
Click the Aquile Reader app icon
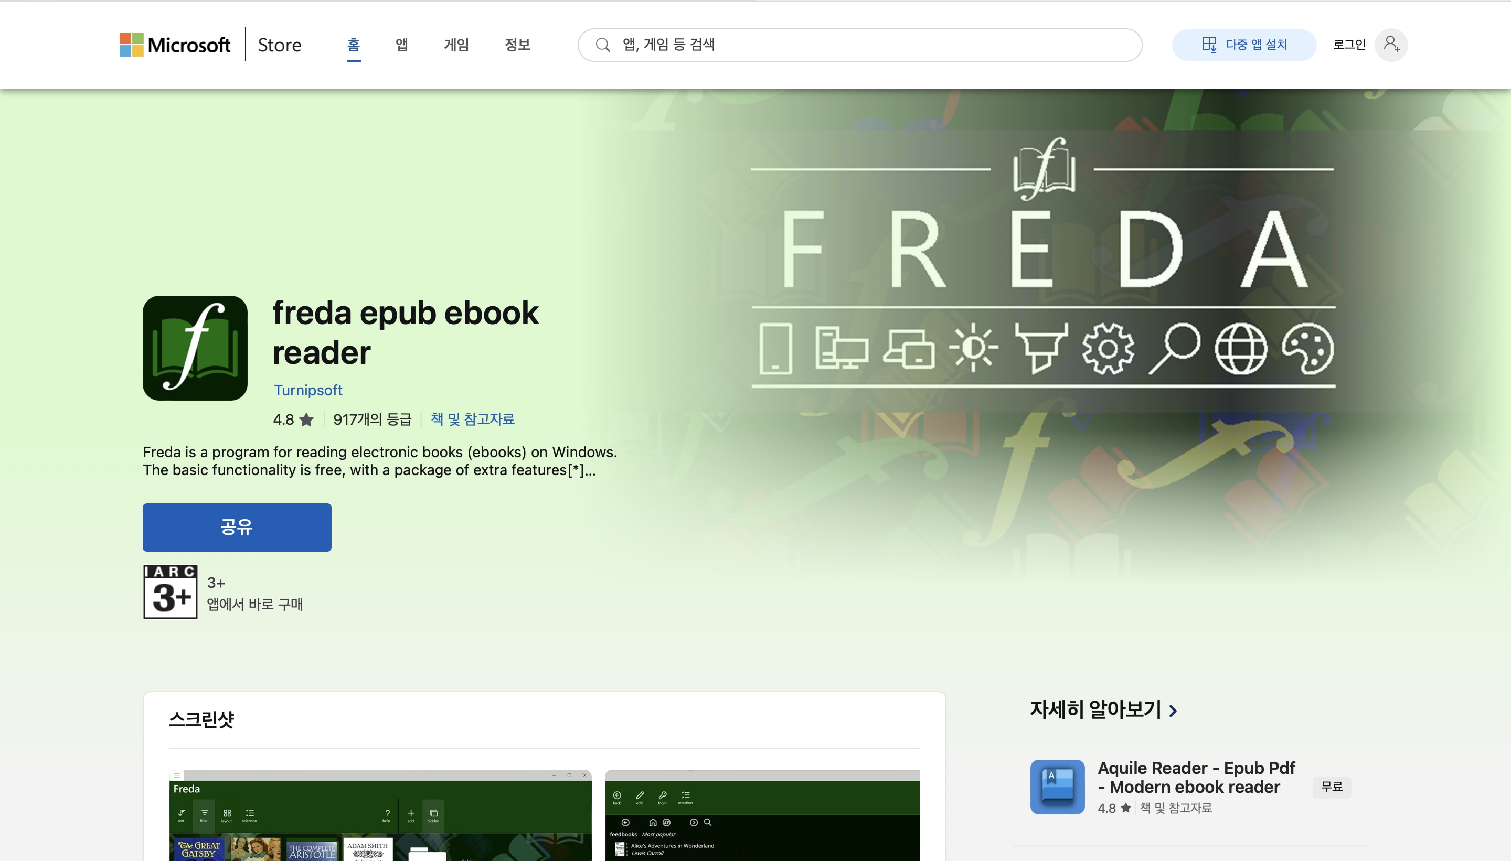click(1057, 787)
